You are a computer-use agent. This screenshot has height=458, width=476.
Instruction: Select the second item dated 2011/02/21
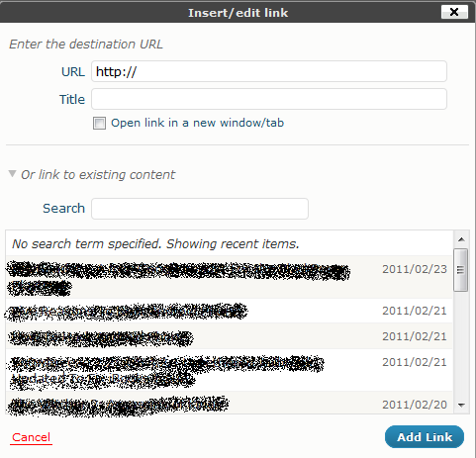[230, 336]
